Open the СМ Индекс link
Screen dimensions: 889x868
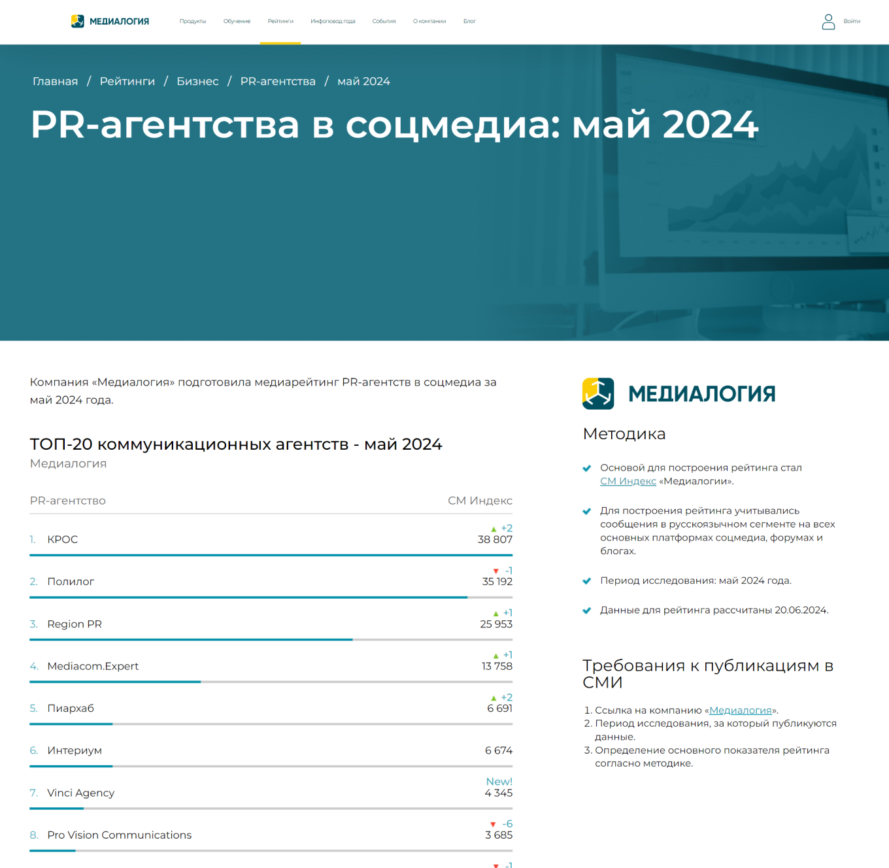(x=628, y=481)
